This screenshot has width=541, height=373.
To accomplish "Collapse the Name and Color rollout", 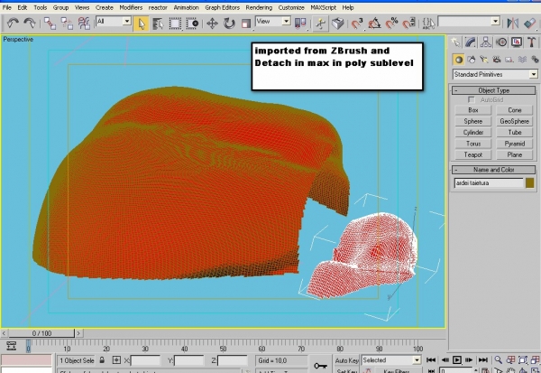I will coord(493,170).
